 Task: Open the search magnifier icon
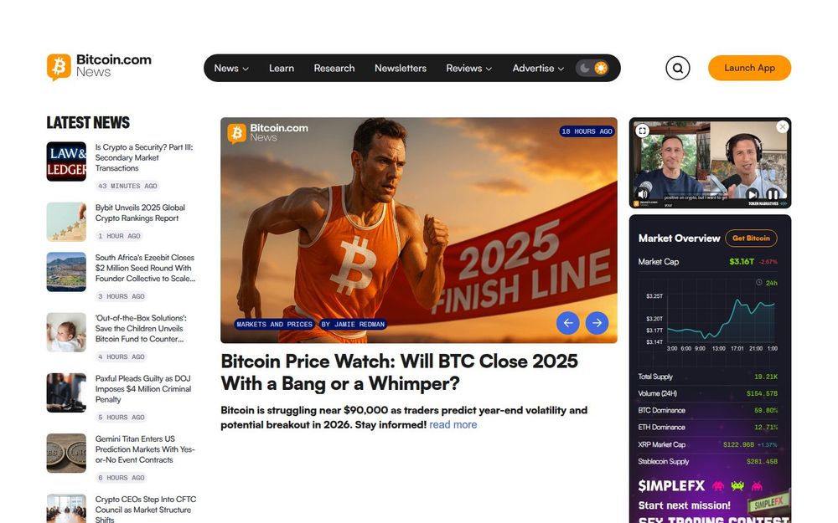click(x=677, y=69)
